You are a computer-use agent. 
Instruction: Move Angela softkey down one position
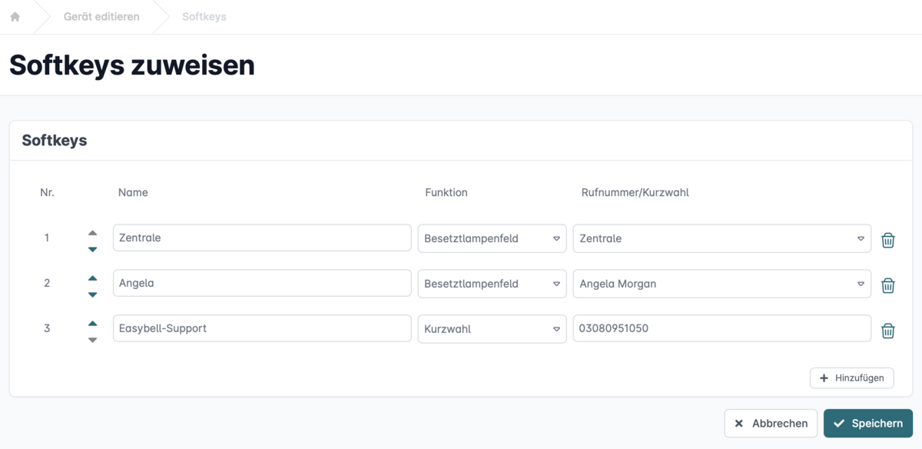click(x=93, y=294)
